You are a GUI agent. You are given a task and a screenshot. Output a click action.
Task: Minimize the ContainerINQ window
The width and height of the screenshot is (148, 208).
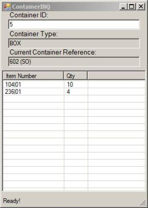123,6
